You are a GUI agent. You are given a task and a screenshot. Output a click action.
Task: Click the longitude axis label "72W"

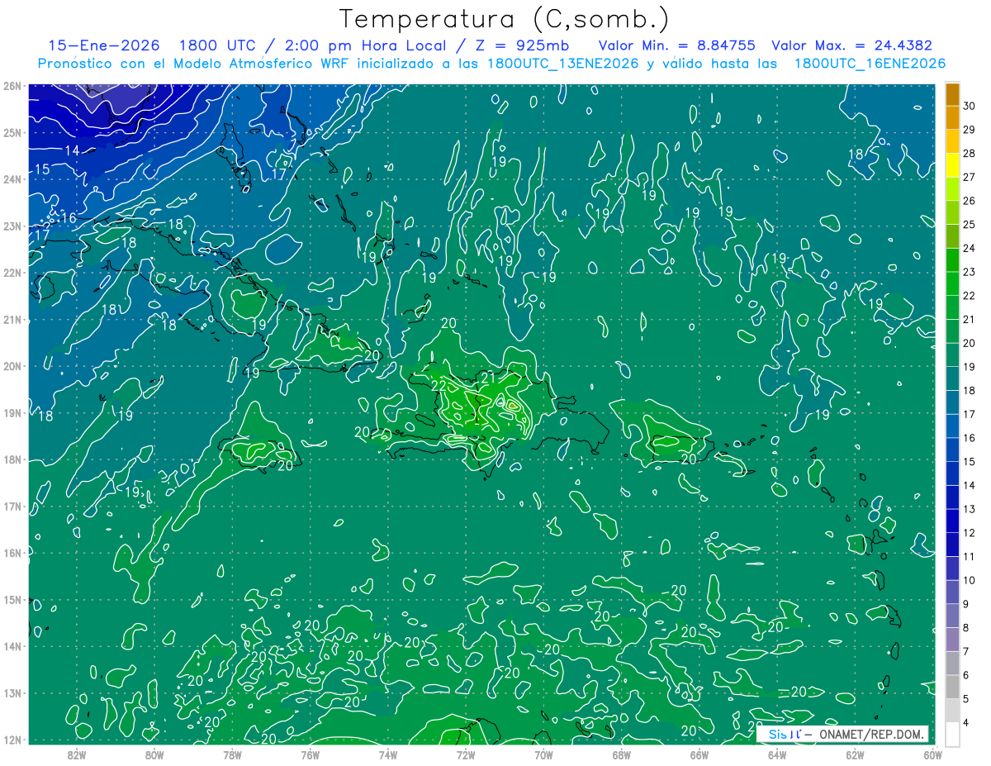465,754
